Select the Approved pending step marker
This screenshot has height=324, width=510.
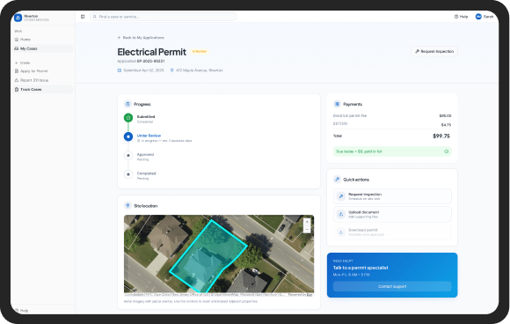click(128, 155)
